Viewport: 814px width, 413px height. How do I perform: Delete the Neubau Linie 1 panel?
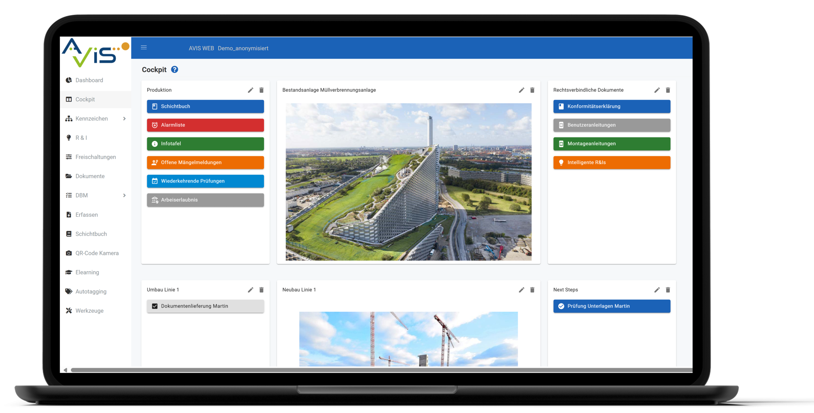click(532, 290)
